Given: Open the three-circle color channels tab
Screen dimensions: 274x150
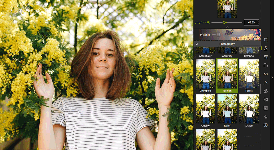Looking at the screenshot, I should (266, 91).
